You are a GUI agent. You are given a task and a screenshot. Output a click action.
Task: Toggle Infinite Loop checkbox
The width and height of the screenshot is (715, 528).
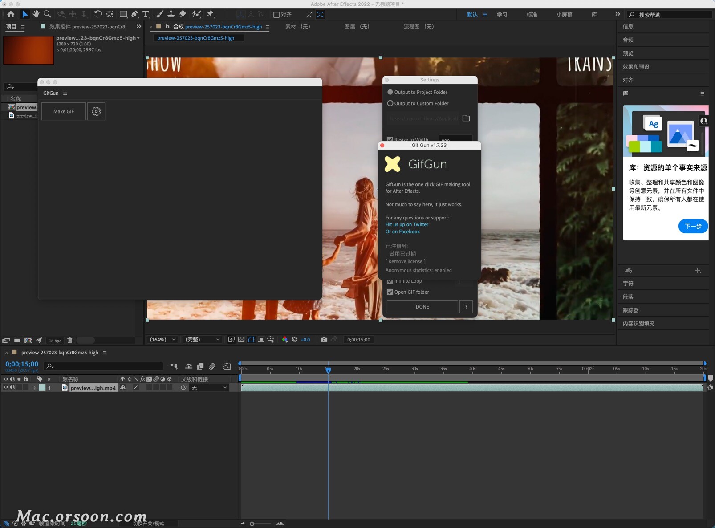click(390, 281)
